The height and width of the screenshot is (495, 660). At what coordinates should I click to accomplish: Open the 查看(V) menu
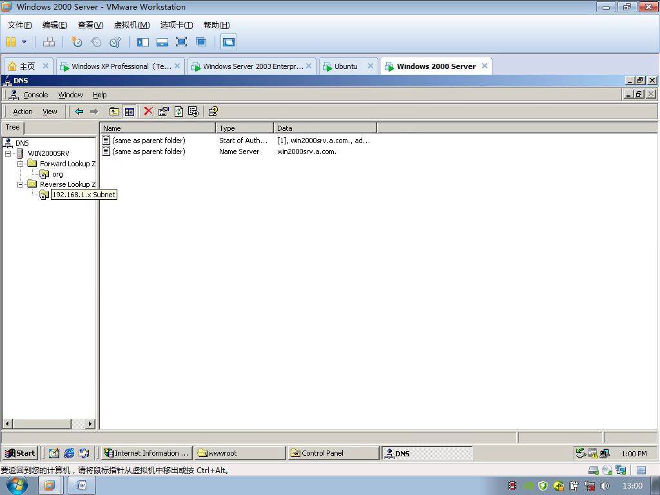[90, 25]
